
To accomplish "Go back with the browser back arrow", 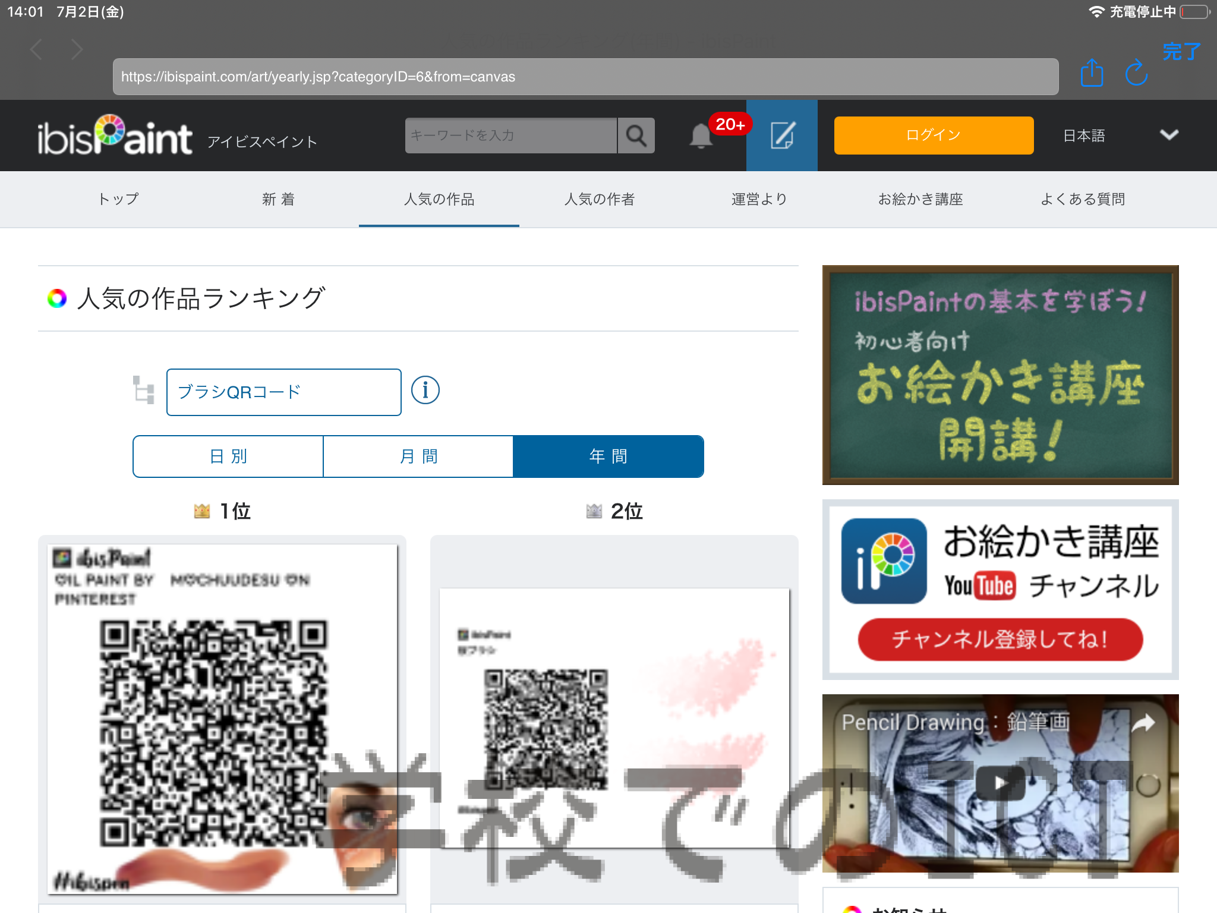I will click(x=36, y=49).
